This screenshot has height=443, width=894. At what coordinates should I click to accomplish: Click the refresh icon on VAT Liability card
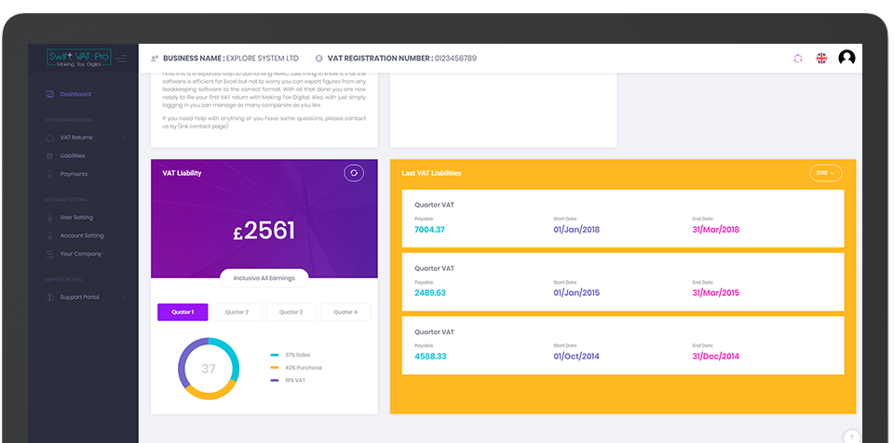coord(354,173)
